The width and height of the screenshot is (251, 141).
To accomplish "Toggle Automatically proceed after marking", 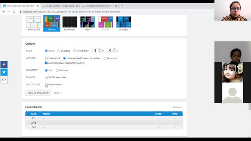I will [46, 63].
